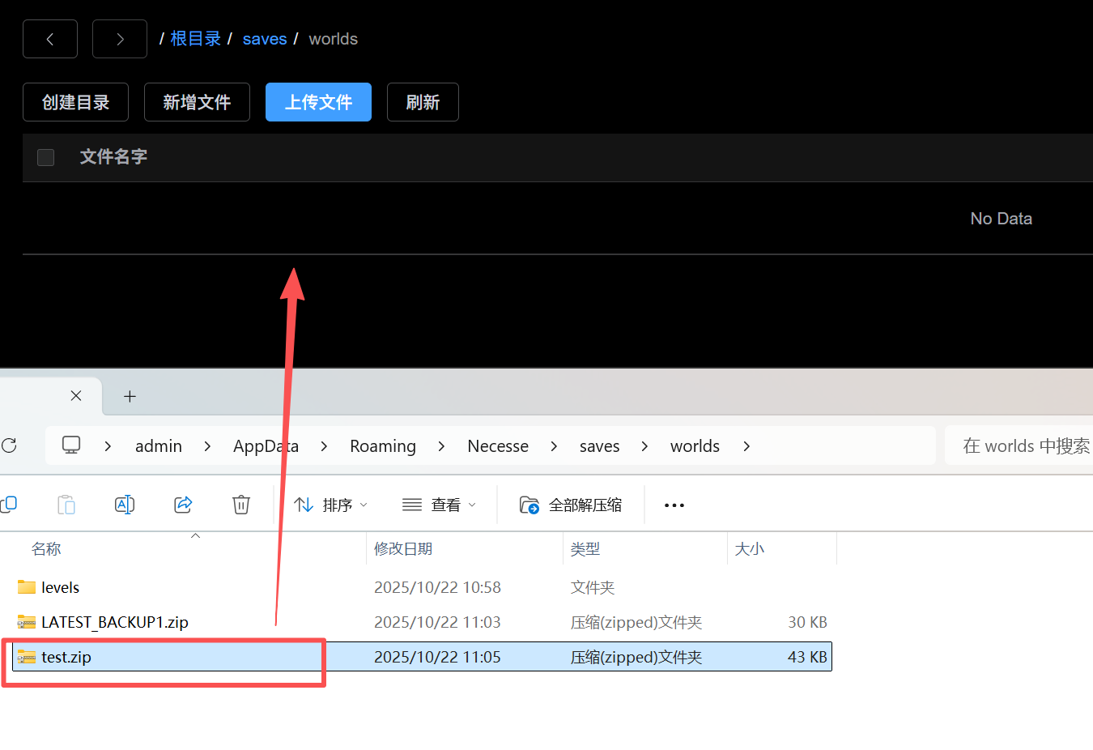Click the This PC monitor icon
Screen dimensions: 1093x750
[x=71, y=445]
